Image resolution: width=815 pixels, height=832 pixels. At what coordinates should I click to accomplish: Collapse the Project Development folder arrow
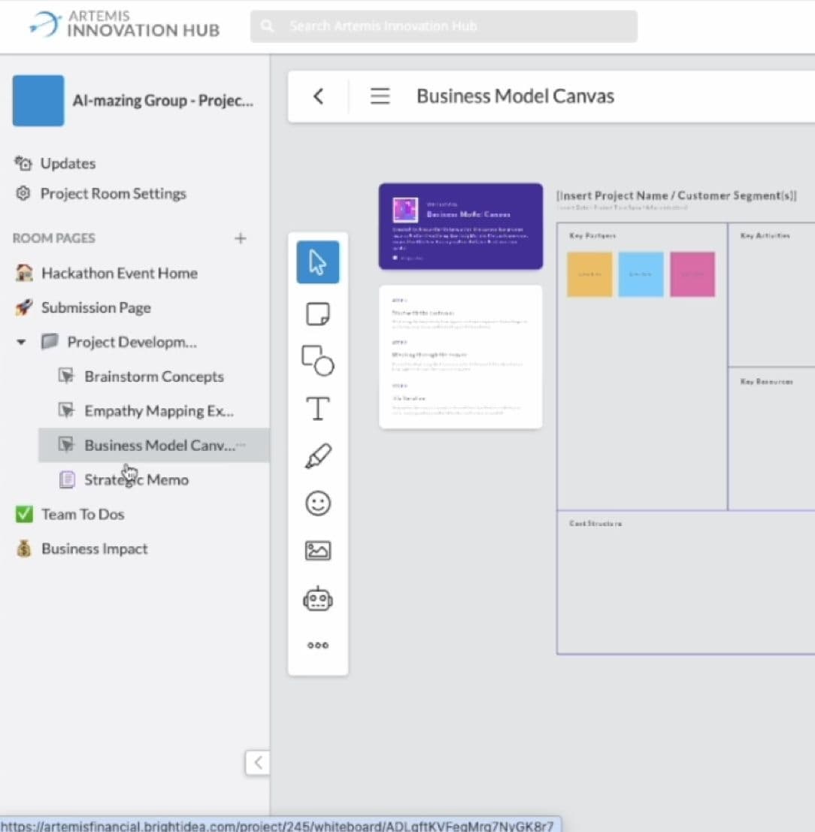(21, 342)
